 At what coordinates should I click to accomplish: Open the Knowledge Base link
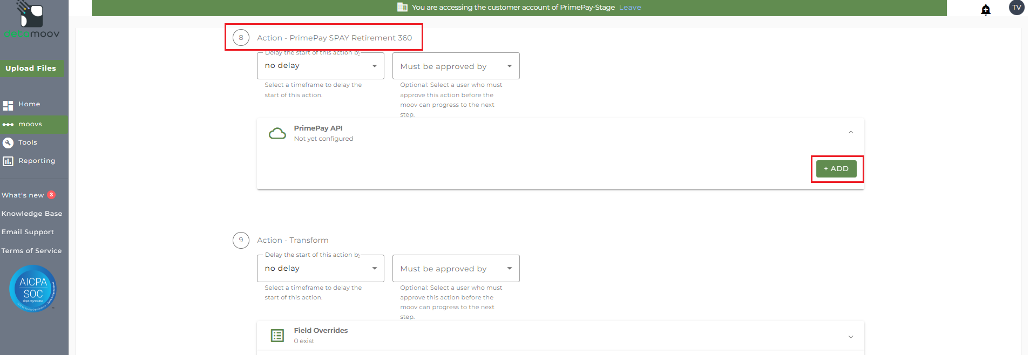coord(32,214)
